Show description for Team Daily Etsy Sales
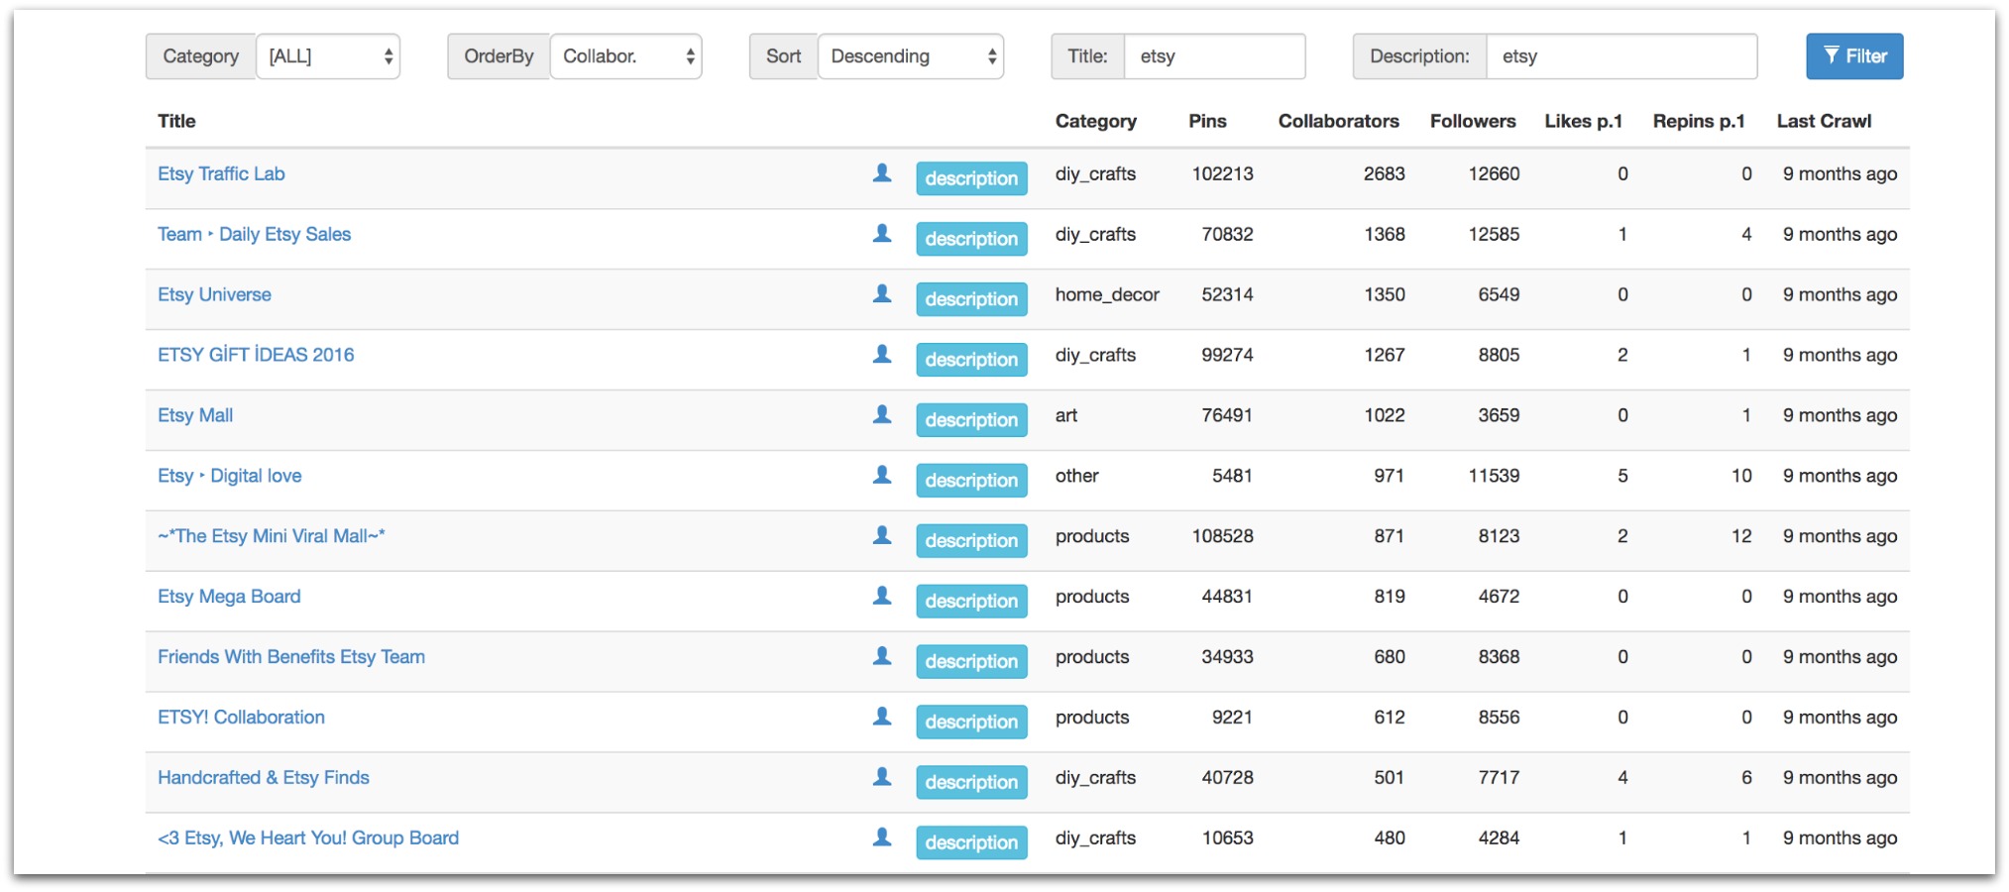The height and width of the screenshot is (892, 2009). pyautogui.click(x=971, y=239)
